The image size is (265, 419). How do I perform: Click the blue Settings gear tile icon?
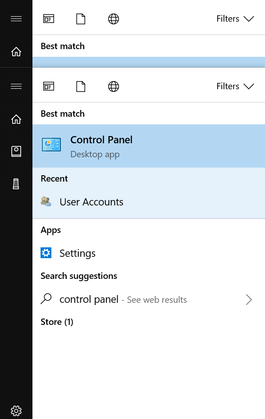pos(46,253)
